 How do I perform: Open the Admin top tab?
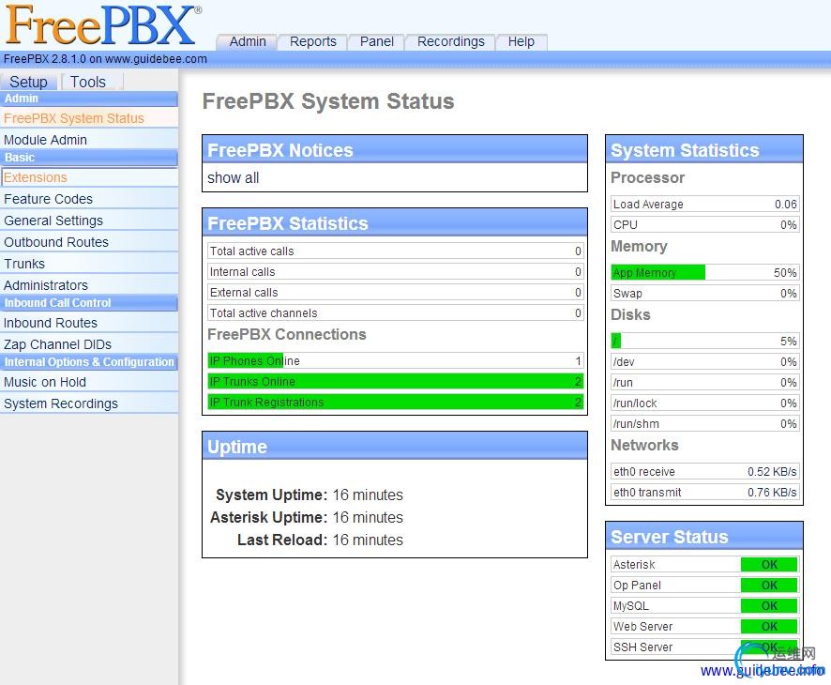(x=248, y=41)
